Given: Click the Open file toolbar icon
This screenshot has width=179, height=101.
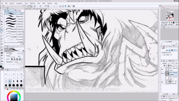Looking at the screenshot, I should pos(29,6).
